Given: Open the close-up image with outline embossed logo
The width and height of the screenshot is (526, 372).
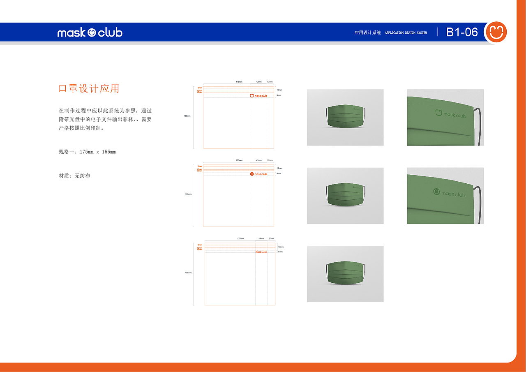Looking at the screenshot, I should [x=445, y=118].
